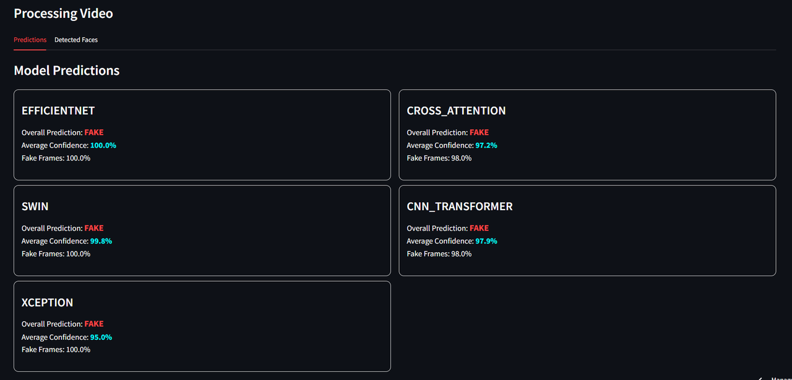This screenshot has height=380, width=792.
Task: Click Fake Frames 98.0% in Cross_Attention card
Action: [x=439, y=158]
